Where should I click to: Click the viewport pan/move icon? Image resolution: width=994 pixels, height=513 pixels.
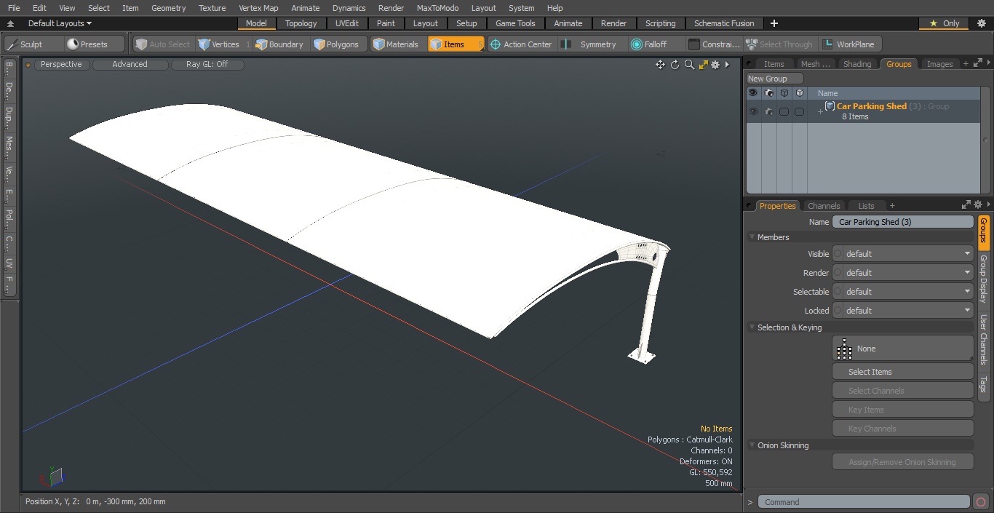(660, 65)
